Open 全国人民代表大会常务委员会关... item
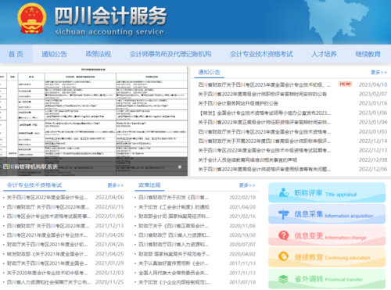The image size is (391, 290). (x=174, y=273)
